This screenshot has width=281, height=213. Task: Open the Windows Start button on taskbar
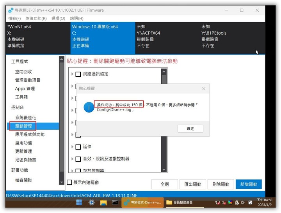coord(79,202)
